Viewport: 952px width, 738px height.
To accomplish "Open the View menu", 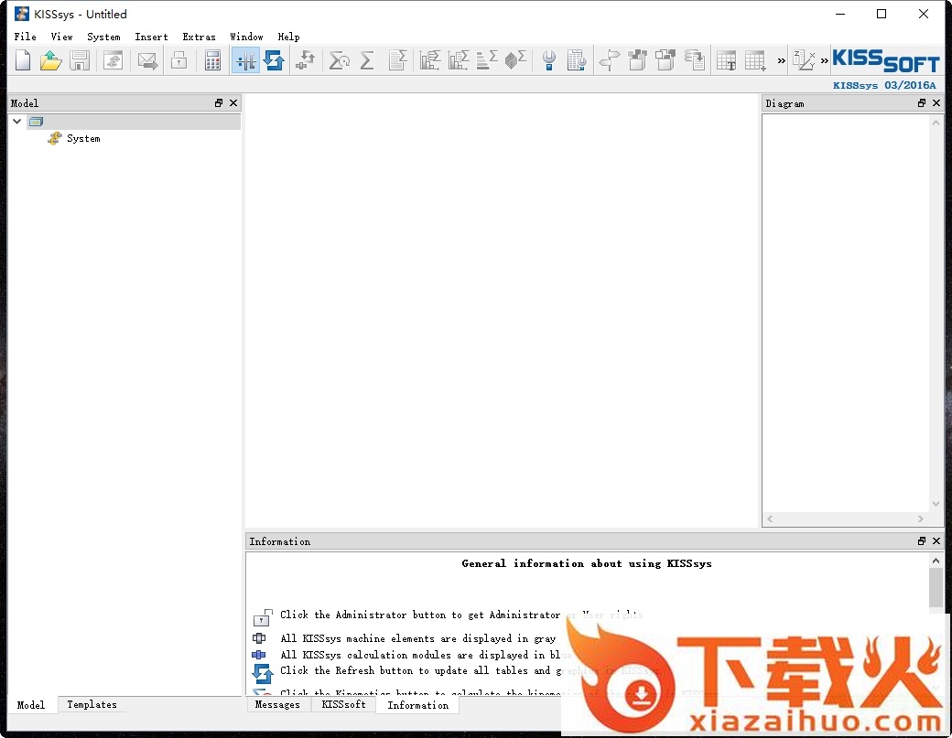I will point(61,37).
